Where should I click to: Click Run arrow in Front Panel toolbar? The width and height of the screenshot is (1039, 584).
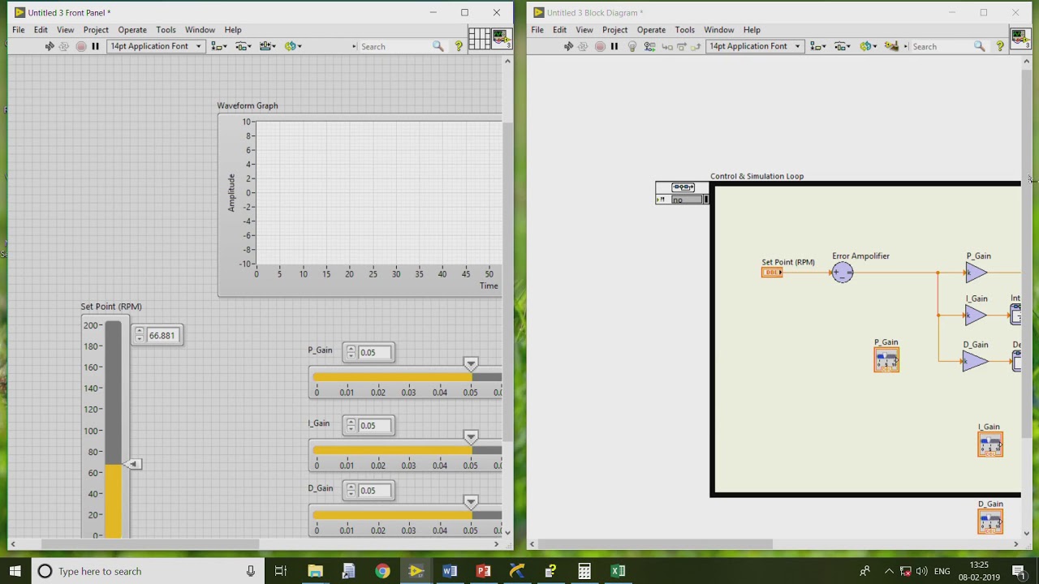point(50,46)
